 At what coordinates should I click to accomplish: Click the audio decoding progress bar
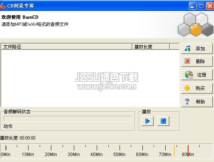[x=67, y=119]
